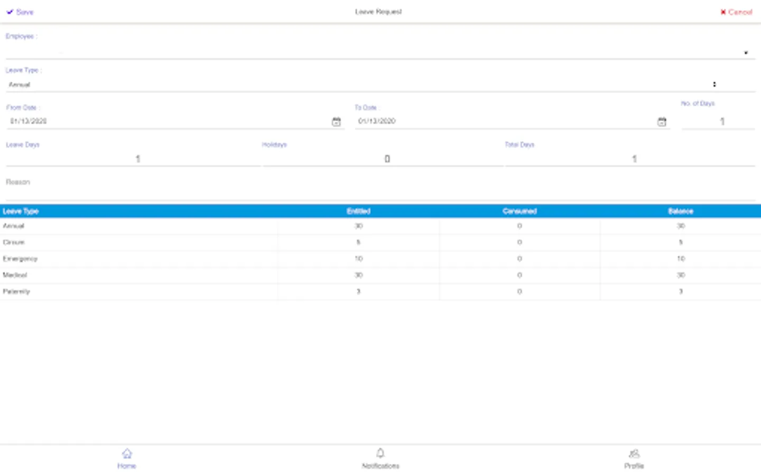Click the Leave Type column header
Image resolution: width=761 pixels, height=476 pixels.
21,211
